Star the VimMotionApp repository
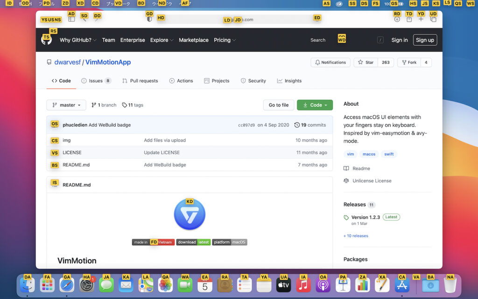478x299 pixels. click(x=366, y=63)
